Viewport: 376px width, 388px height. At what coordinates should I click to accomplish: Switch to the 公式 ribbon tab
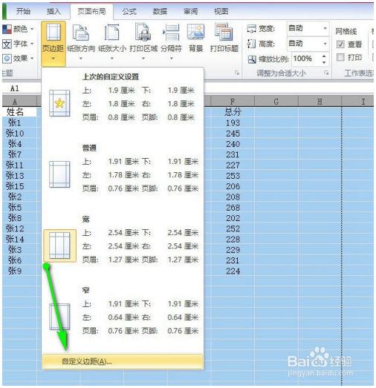pyautogui.click(x=129, y=11)
